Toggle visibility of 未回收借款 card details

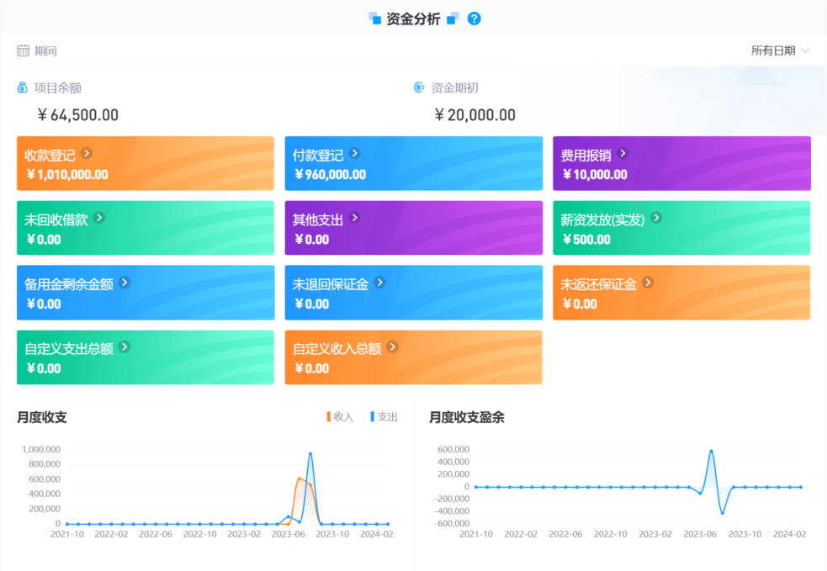100,219
